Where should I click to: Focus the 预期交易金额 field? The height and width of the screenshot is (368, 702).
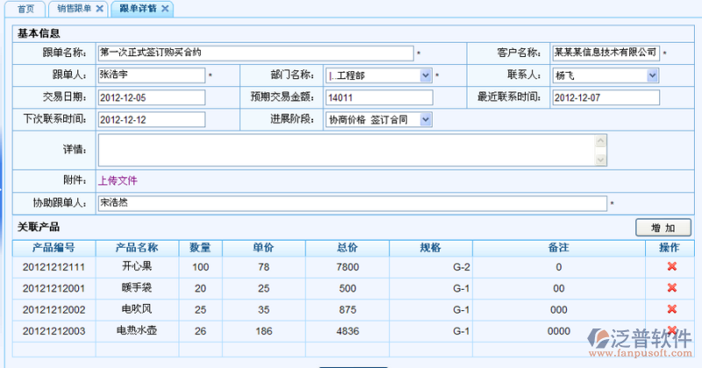pyautogui.click(x=379, y=97)
